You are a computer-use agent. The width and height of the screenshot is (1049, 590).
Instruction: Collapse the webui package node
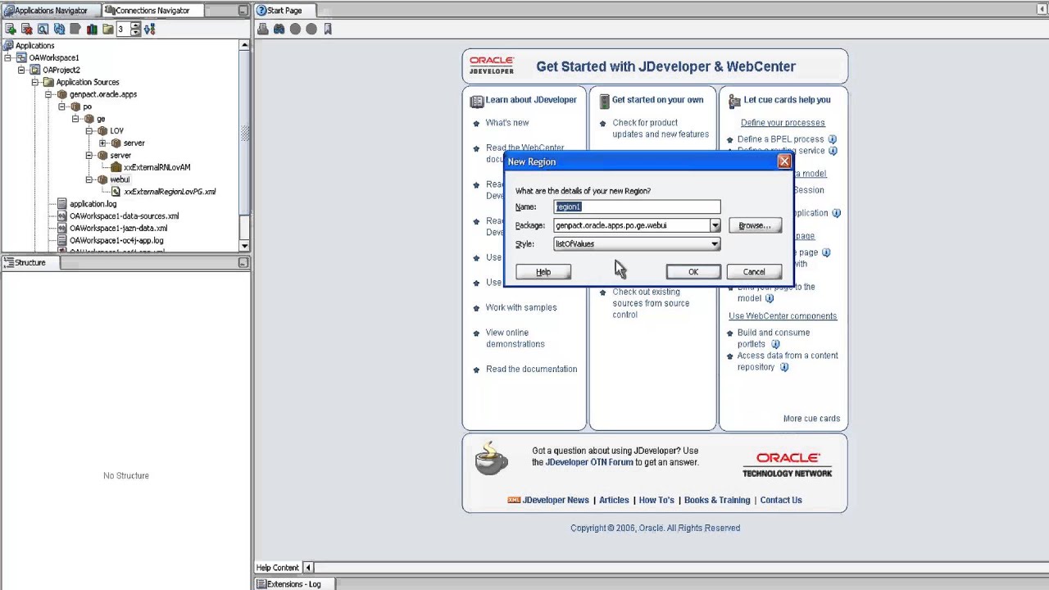point(89,179)
